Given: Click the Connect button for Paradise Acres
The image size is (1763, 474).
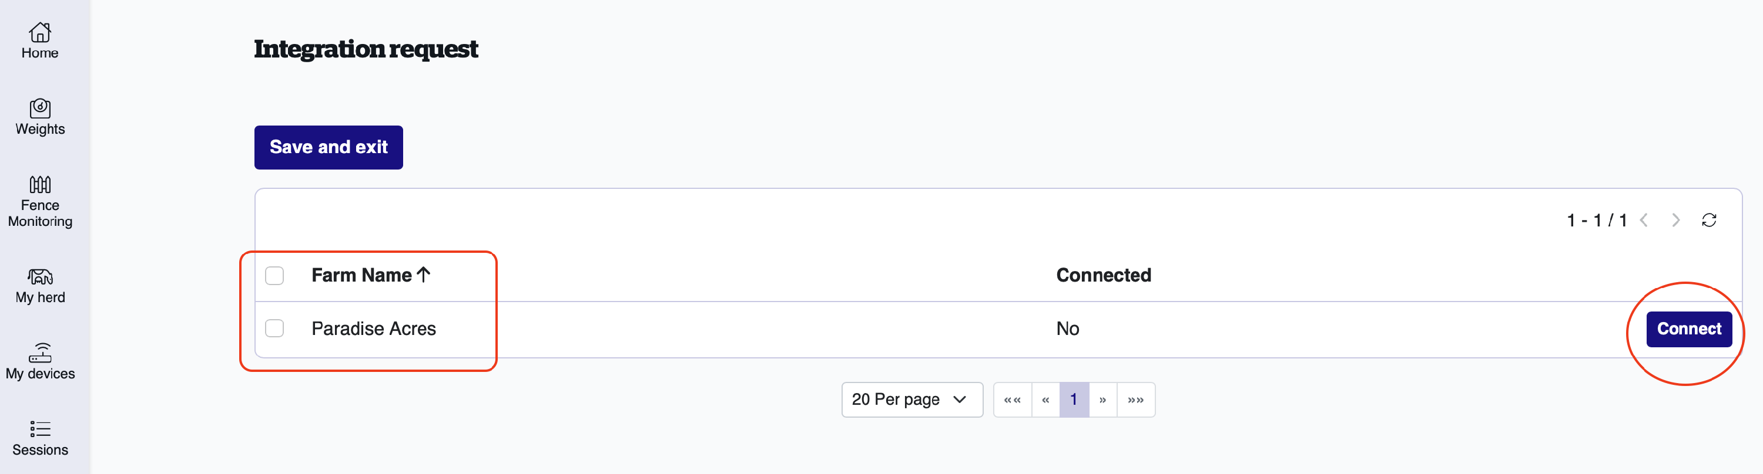Looking at the screenshot, I should tap(1688, 329).
